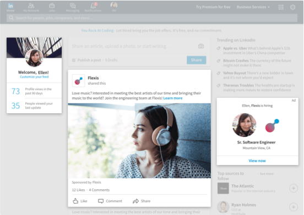Open the apps grid icon
304x215 pixels.
point(281,7)
